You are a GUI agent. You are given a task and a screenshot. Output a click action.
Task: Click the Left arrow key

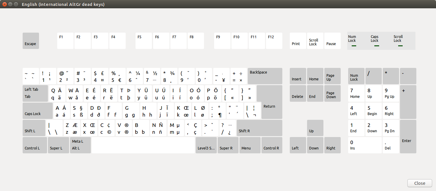point(298,145)
